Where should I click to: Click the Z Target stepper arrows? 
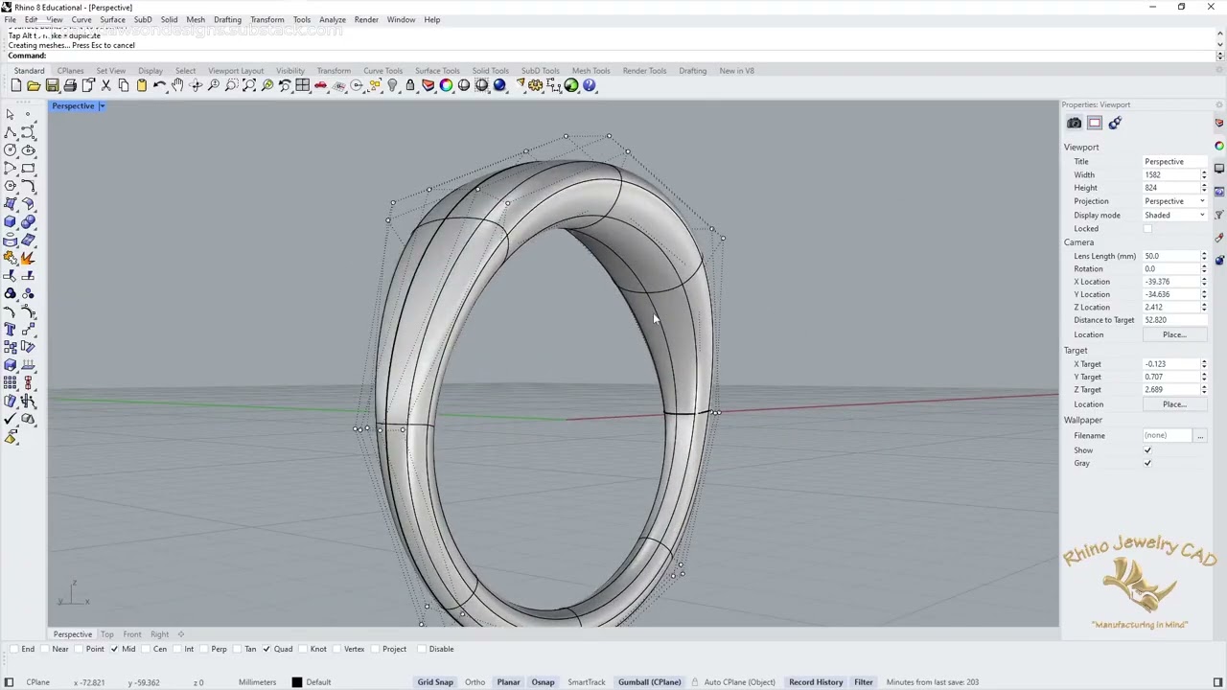coord(1204,390)
